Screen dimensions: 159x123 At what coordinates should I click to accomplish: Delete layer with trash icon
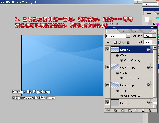tap(150, 110)
